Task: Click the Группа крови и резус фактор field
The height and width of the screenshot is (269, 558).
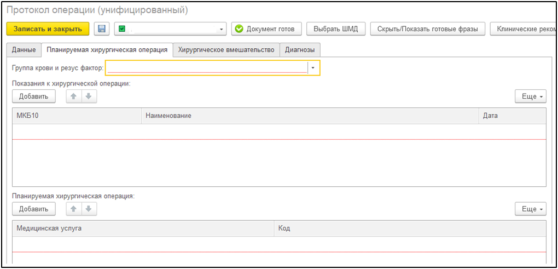Action: [207, 67]
